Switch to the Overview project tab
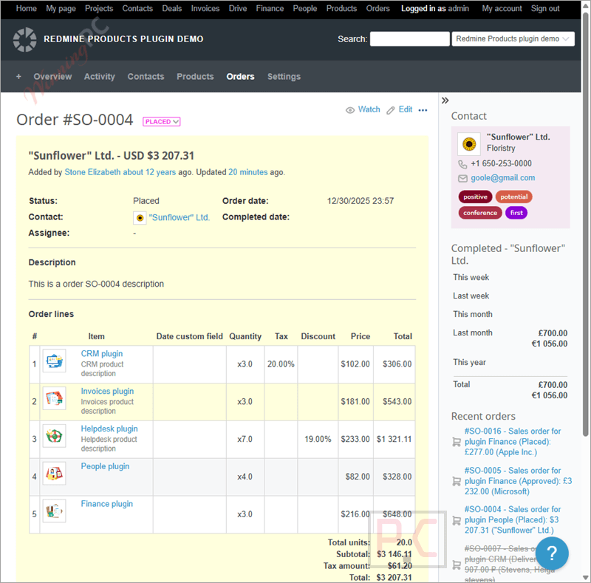This screenshot has width=591, height=583. coord(52,77)
